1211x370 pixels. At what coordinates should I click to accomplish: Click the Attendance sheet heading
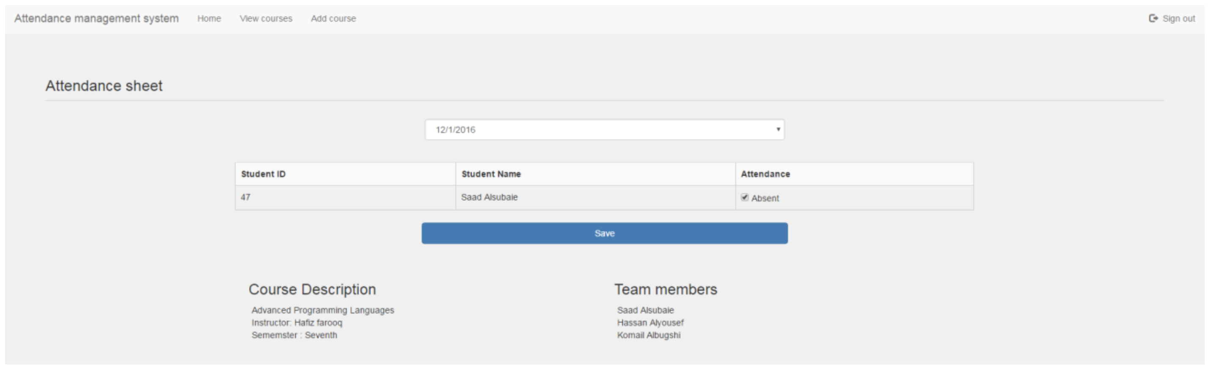pyautogui.click(x=104, y=86)
